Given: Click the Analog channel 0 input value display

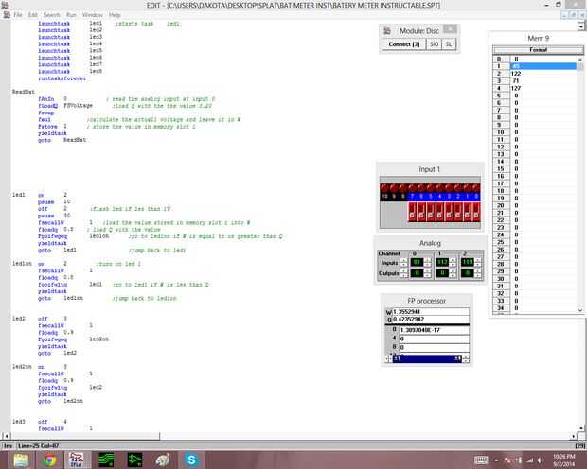Looking at the screenshot, I should [x=417, y=263].
